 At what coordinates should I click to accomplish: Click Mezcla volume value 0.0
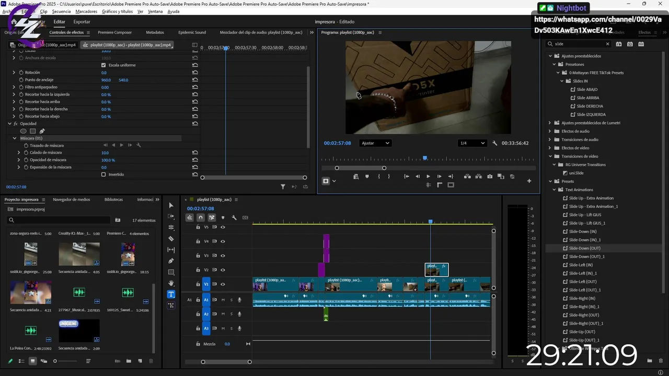point(227,344)
